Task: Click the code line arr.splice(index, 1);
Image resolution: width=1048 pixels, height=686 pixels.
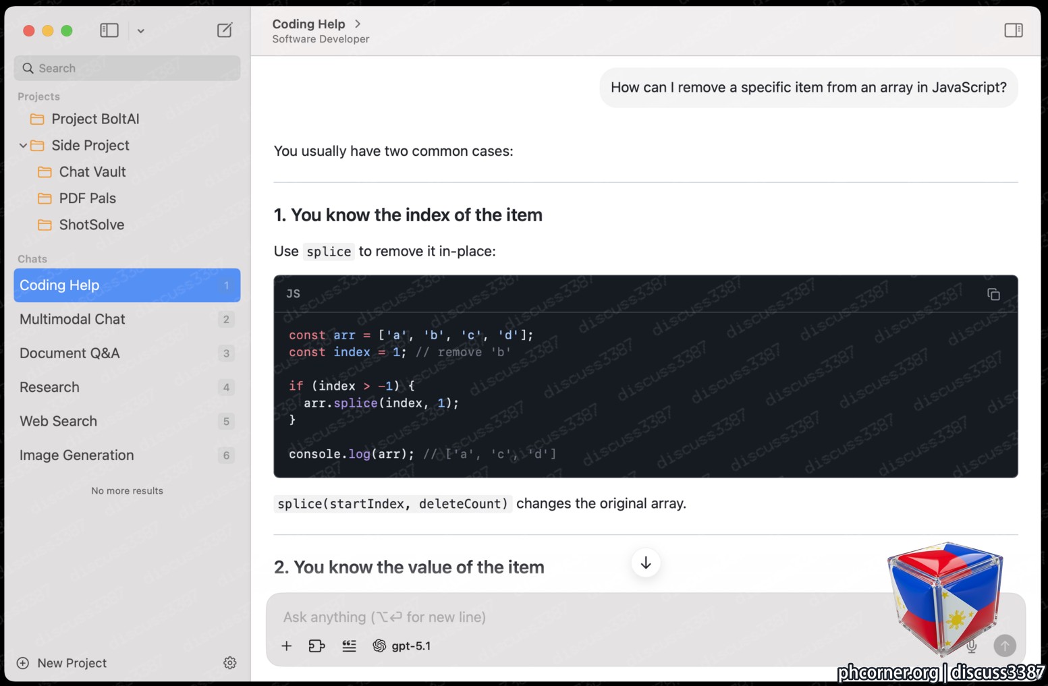Action: (x=381, y=403)
